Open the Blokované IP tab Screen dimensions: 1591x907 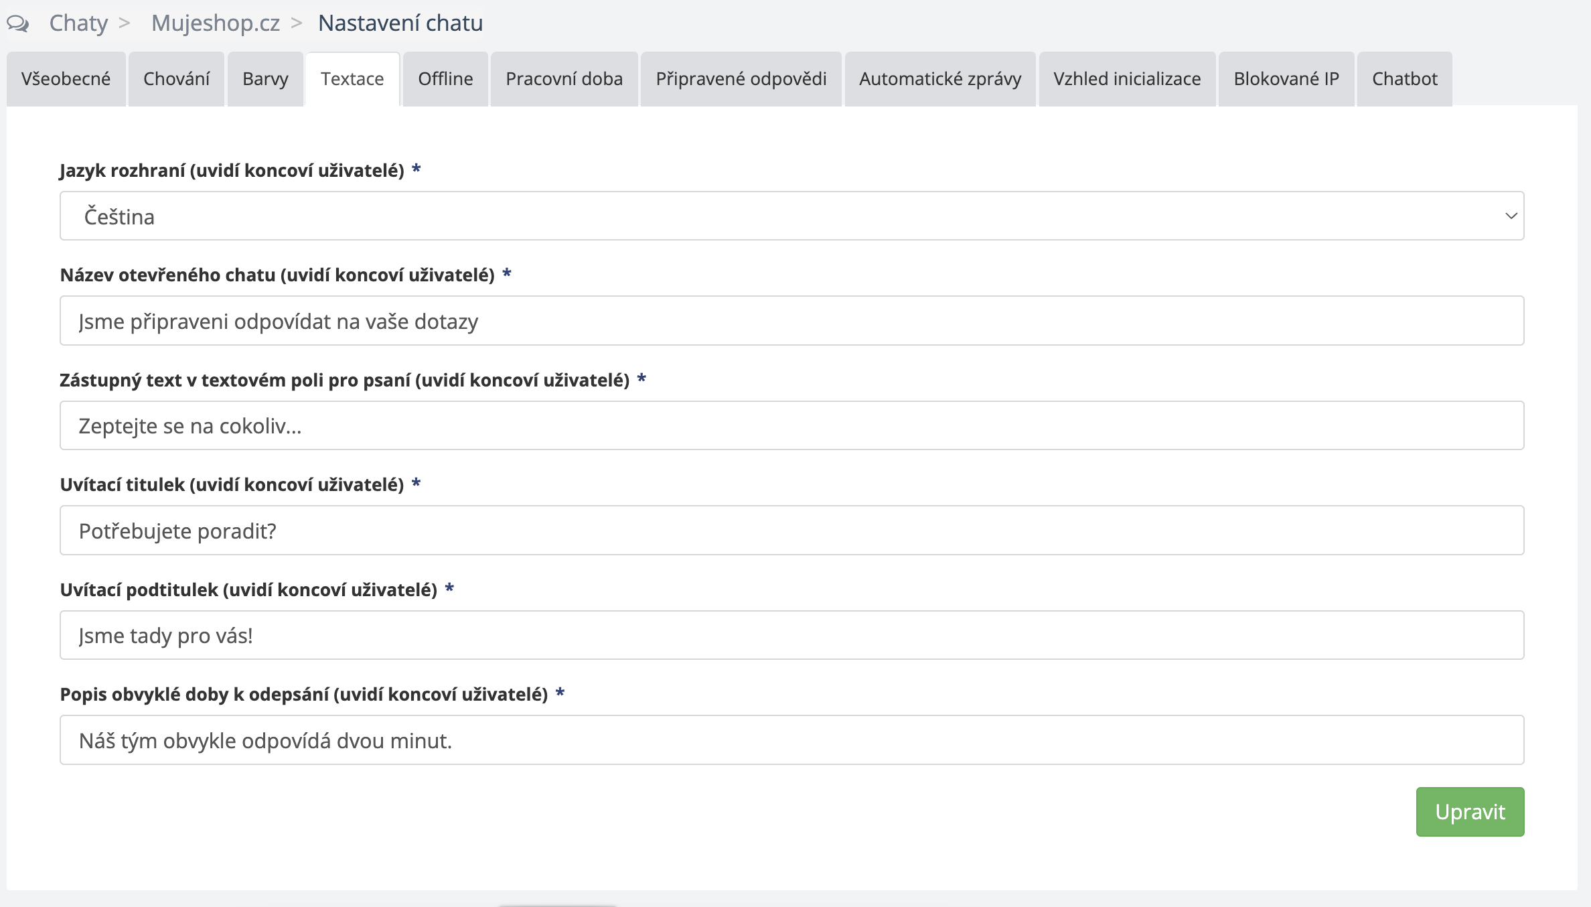(x=1286, y=79)
